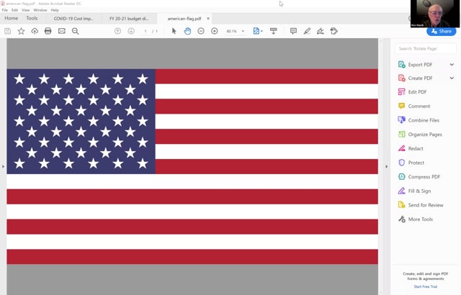Screen dimensions: 461x295
Task: Choose the Selection arrow tool
Action: (x=174, y=31)
